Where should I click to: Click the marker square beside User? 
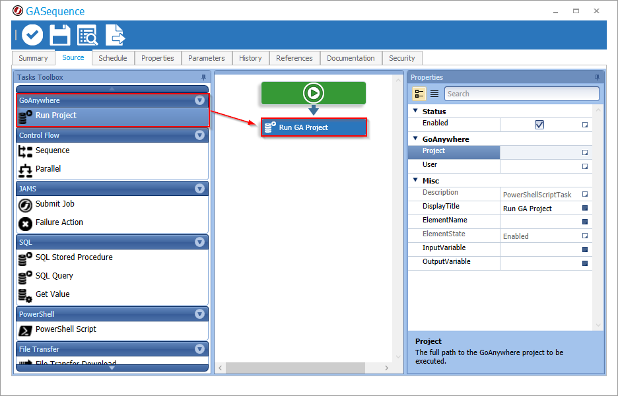[585, 166]
